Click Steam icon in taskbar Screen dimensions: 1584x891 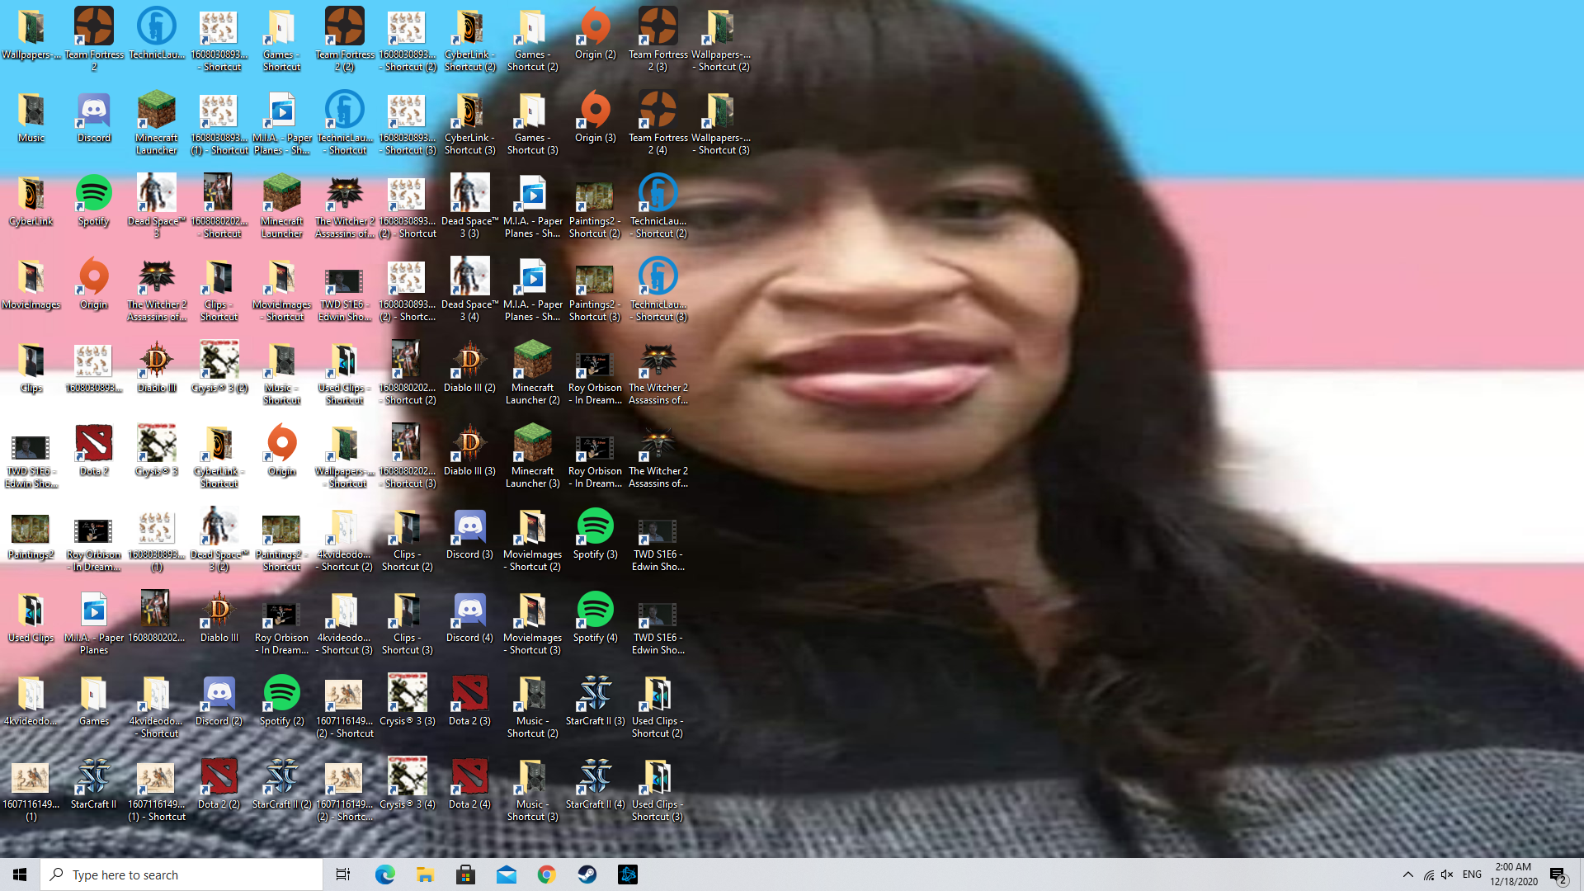[587, 874]
